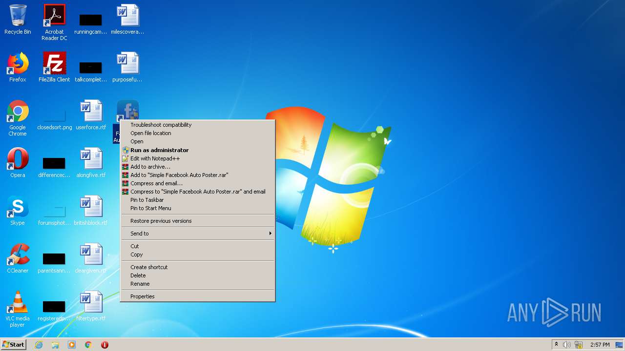The image size is (625, 351).
Task: Choose Open file location
Action: pos(198,133)
